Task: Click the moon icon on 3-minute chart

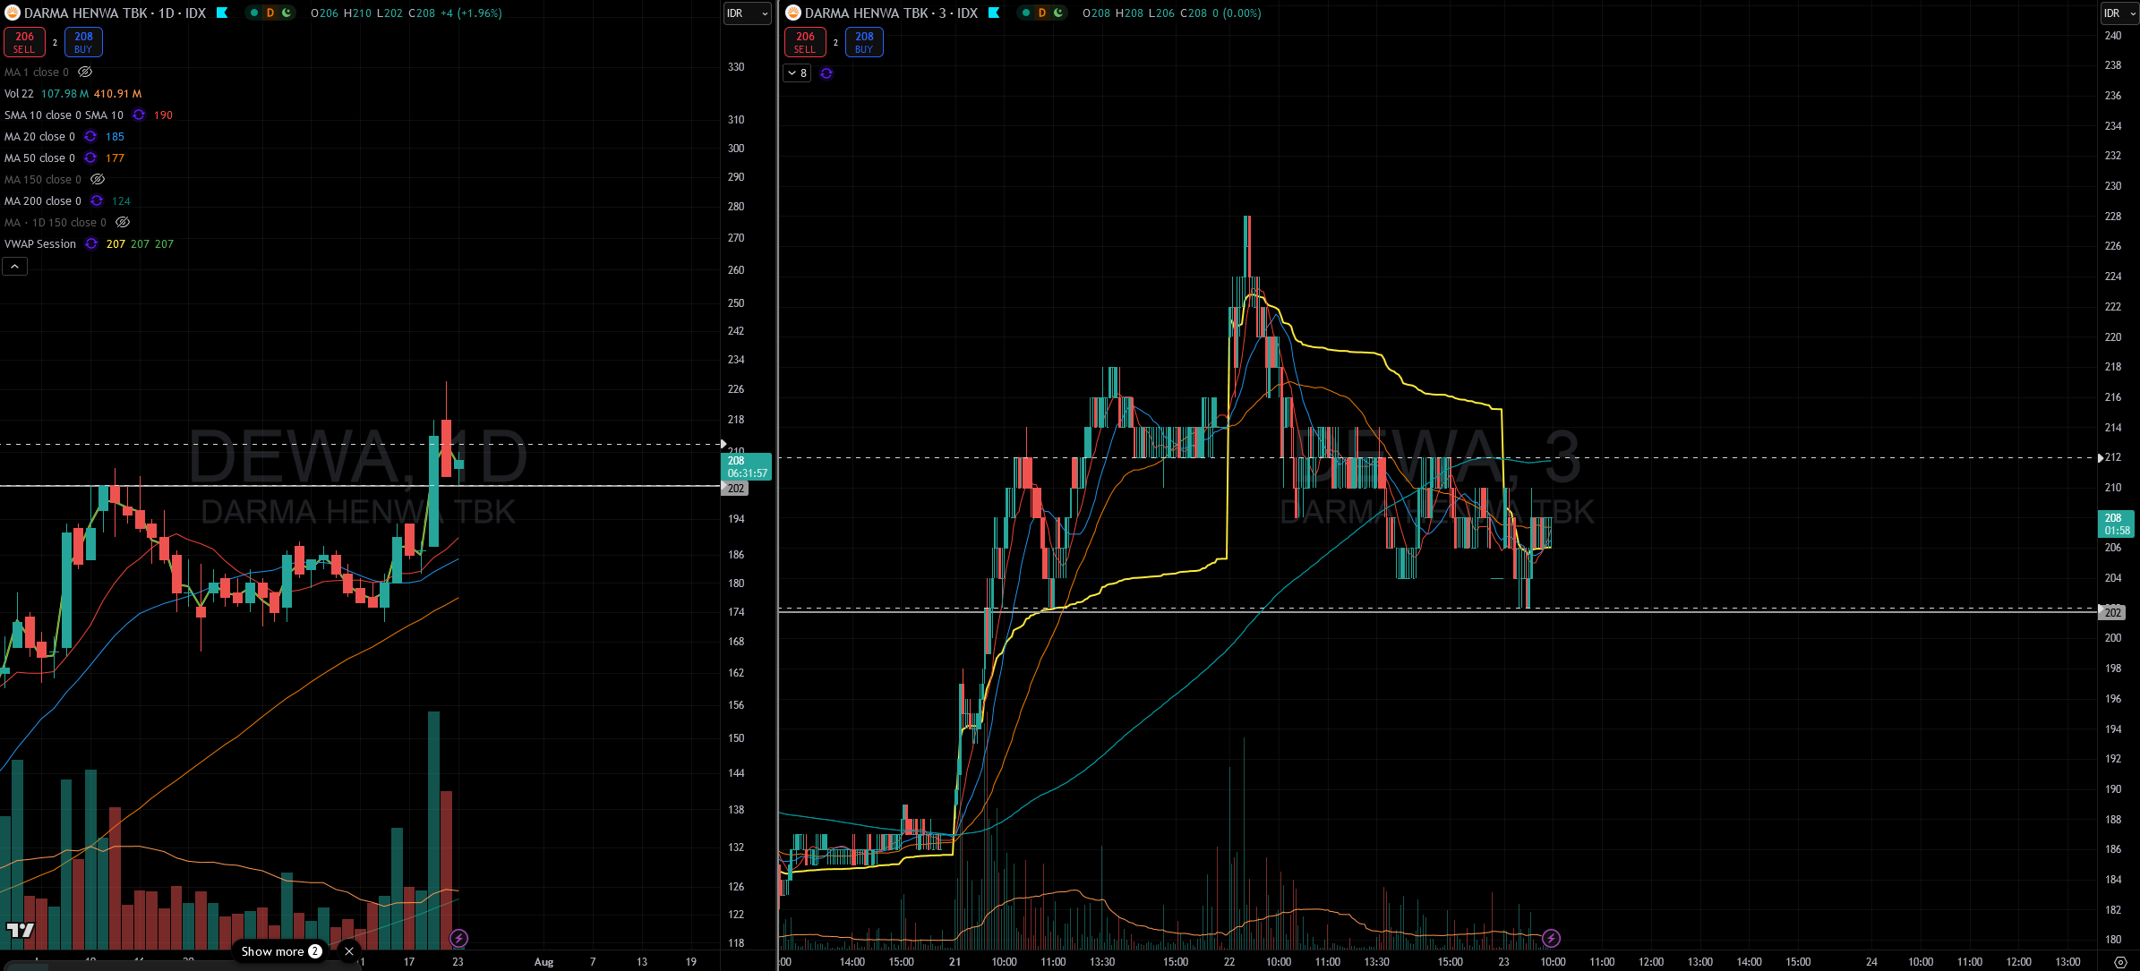Action: 1057,13
